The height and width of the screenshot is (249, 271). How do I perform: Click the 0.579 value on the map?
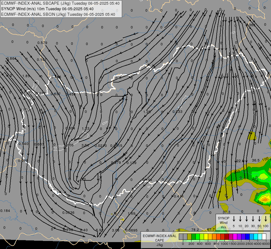(42, 43)
